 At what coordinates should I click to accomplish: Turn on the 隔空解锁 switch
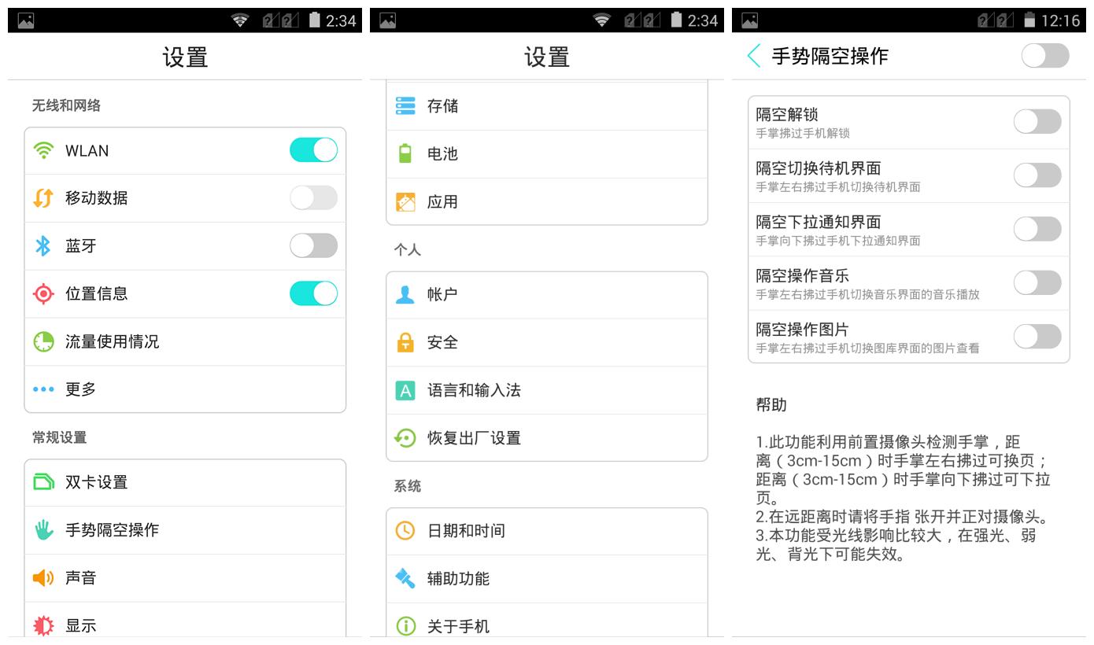1037,121
